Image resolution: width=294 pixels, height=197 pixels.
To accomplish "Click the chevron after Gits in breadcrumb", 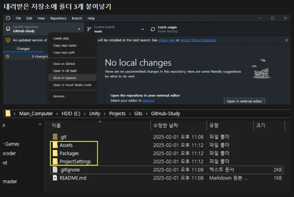I will point(147,114).
